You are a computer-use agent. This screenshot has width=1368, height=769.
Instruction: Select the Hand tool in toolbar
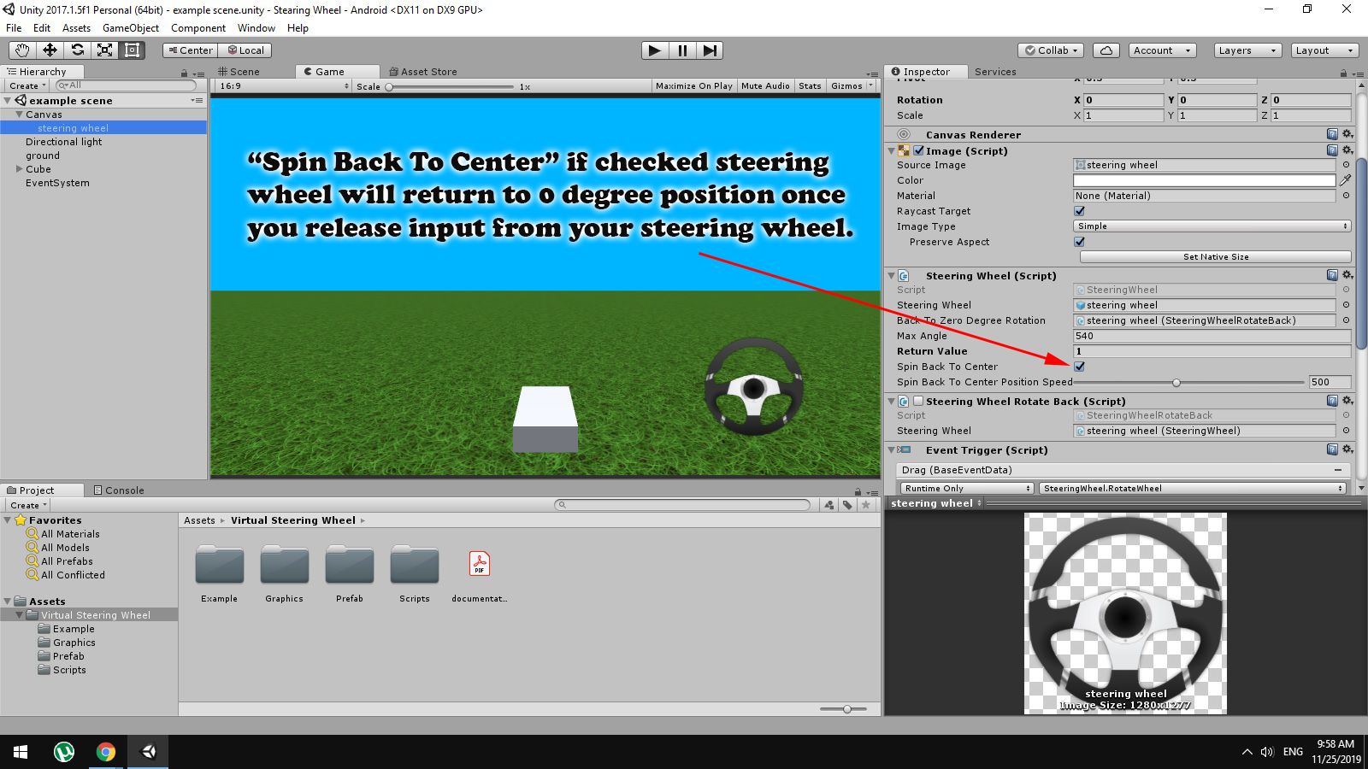point(22,50)
